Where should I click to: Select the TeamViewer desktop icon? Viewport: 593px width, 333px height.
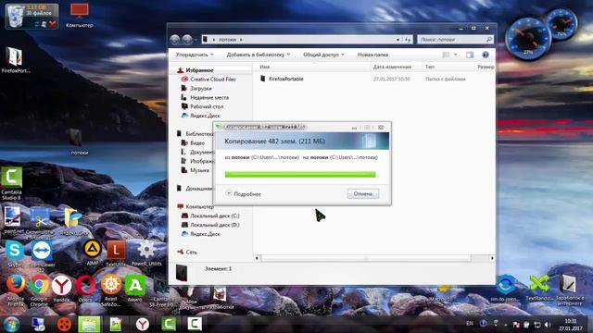pos(41,256)
